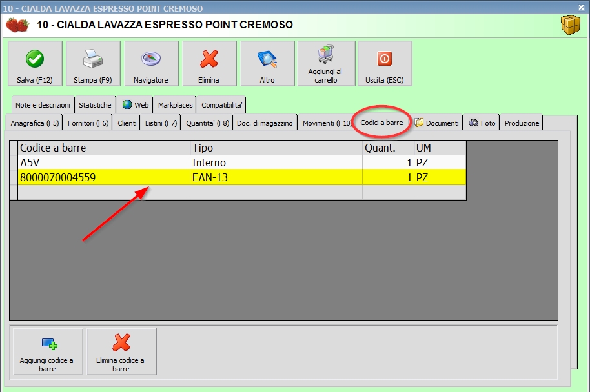Click the PZ unit in the A5V row
Image resolution: width=590 pixels, height=392 pixels.
[x=440, y=162]
